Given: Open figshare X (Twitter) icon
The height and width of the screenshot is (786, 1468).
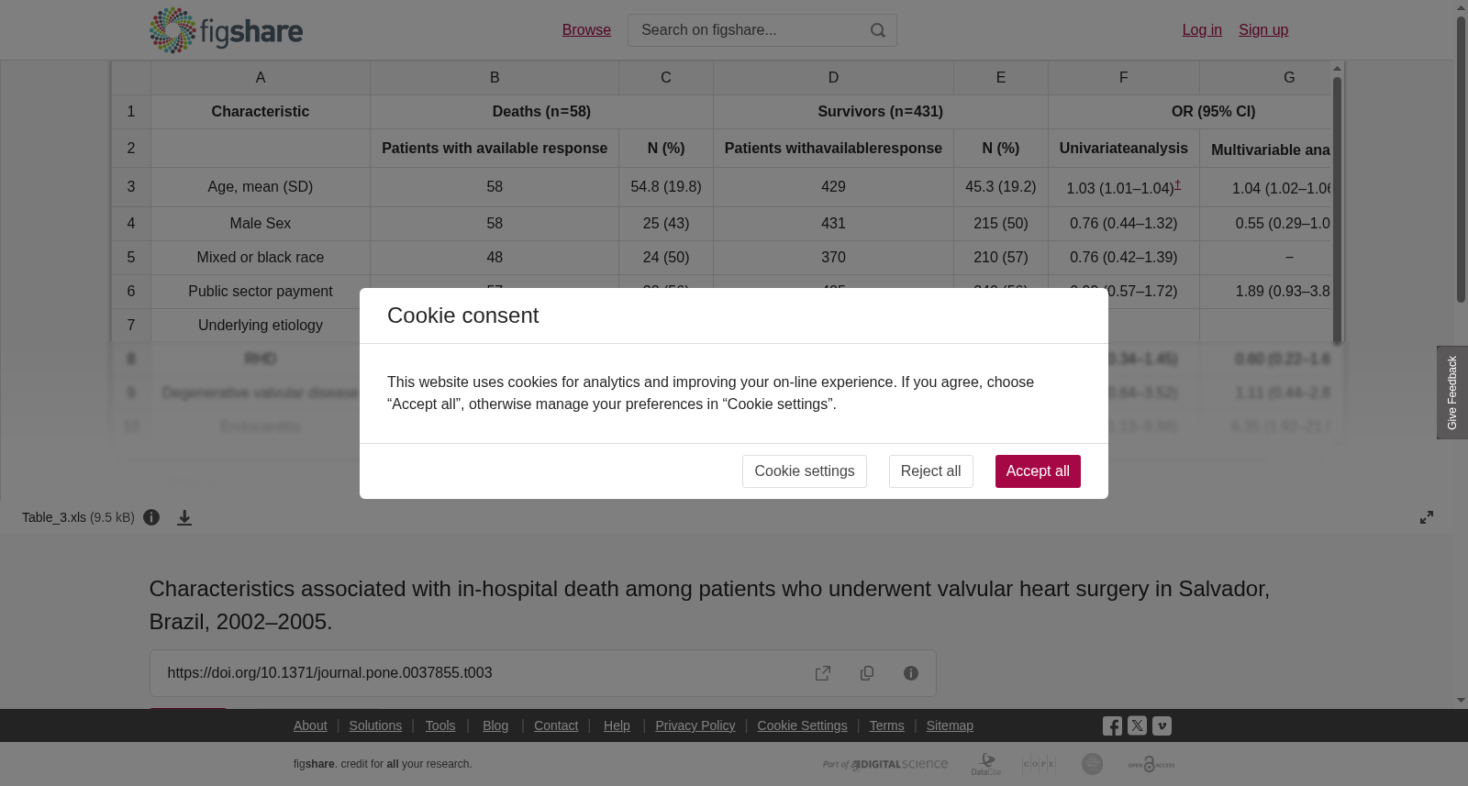Looking at the screenshot, I should tap(1137, 725).
